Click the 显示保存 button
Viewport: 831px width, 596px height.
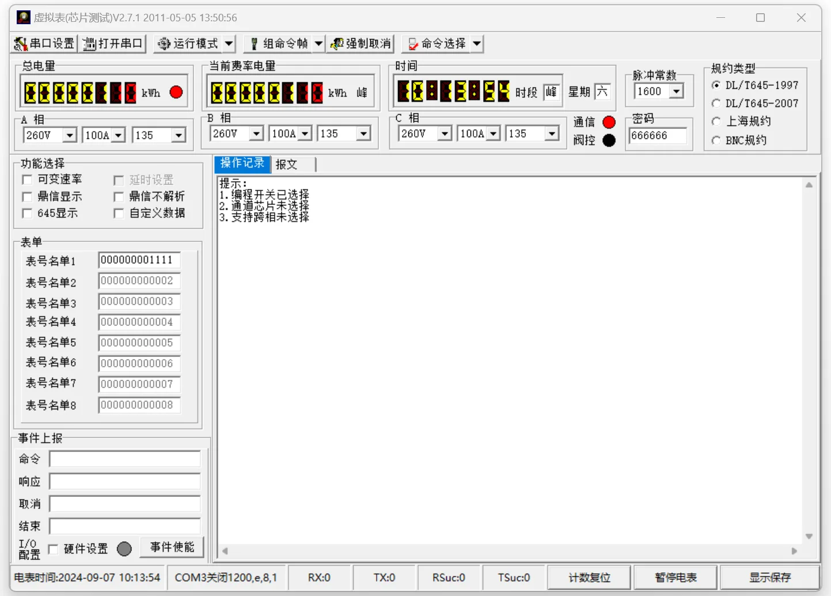(x=770, y=578)
